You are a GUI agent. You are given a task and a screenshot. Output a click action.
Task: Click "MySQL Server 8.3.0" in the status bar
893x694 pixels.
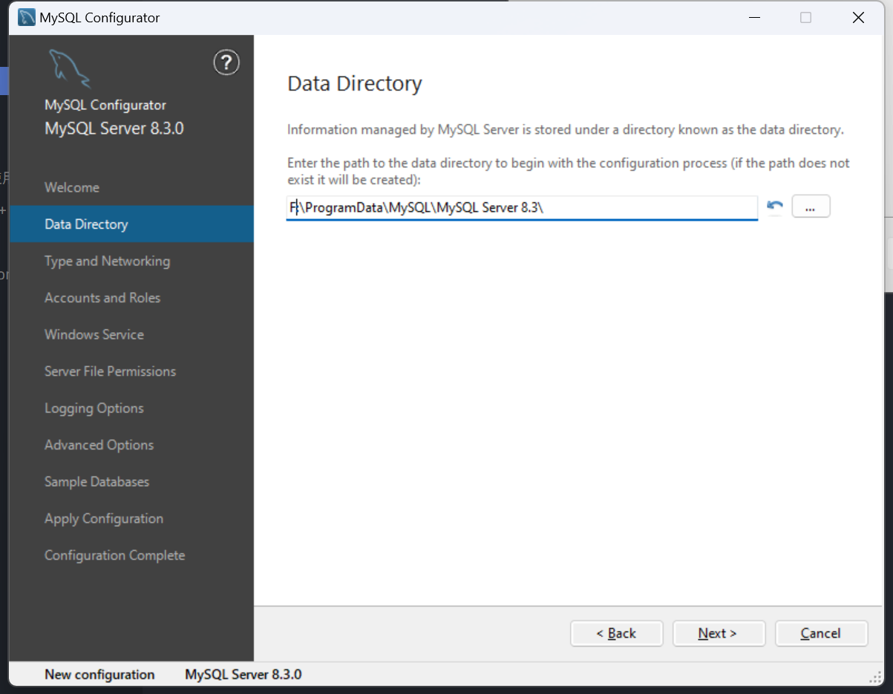pyautogui.click(x=243, y=675)
